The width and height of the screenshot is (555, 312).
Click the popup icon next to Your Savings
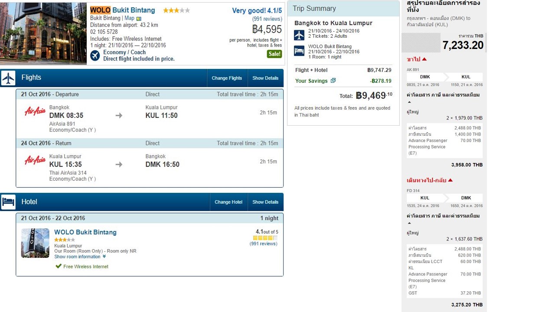[333, 81]
